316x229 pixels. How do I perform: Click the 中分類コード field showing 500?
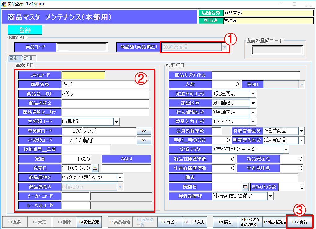pyautogui.click(x=72, y=131)
